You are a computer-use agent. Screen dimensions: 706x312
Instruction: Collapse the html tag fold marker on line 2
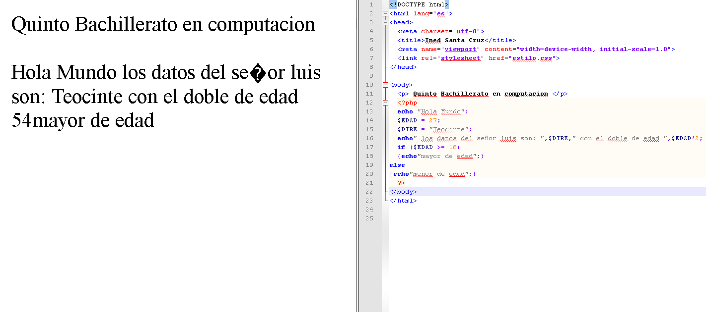(x=385, y=14)
